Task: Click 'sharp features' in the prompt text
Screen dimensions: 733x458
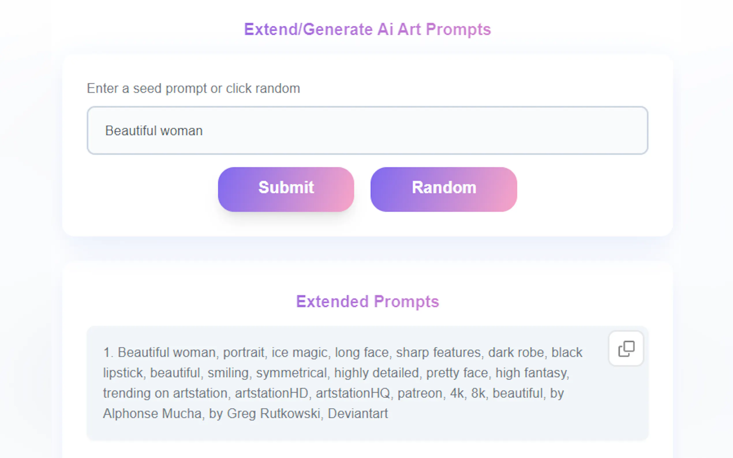Action: [438, 352]
